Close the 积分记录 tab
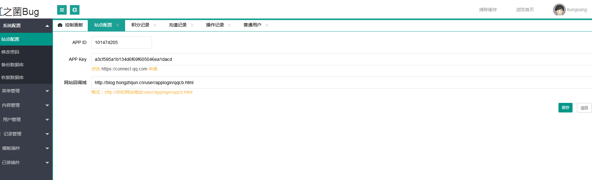Image resolution: width=592 pixels, height=180 pixels. click(155, 25)
